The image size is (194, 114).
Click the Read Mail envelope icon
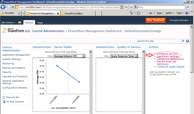click(146, 13)
